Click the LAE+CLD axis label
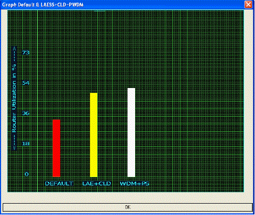The height and width of the screenshot is (215, 255). point(97,184)
